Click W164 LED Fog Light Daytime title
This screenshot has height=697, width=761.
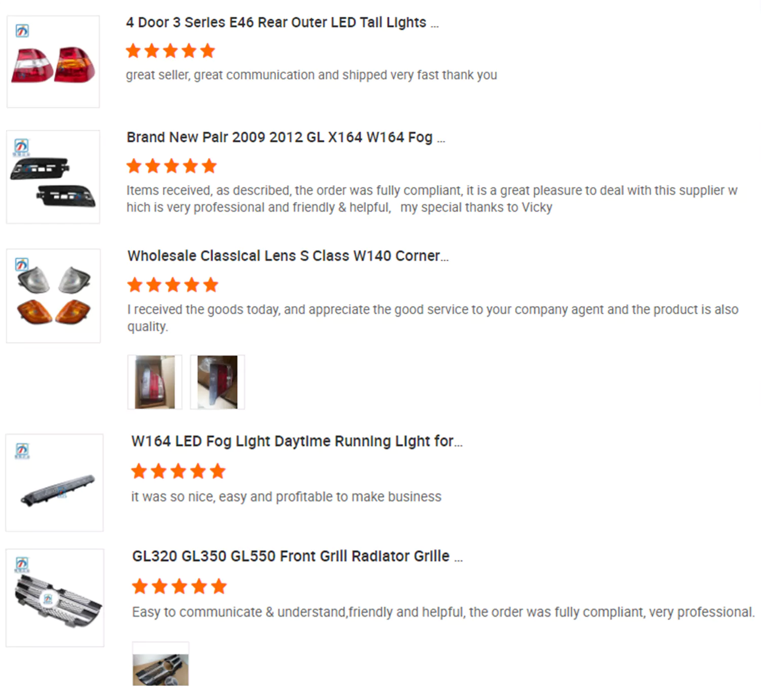click(x=297, y=441)
